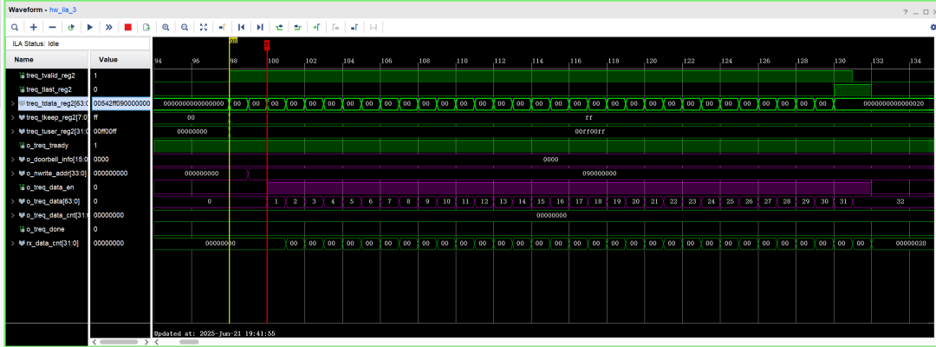Screen dimensions: 936x347
Task: Click value 00542ff090000000 of treq_tdata_reg2
Action: [122, 104]
